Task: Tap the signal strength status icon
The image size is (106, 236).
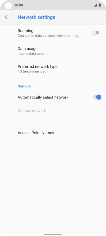Action: pos(95,5)
